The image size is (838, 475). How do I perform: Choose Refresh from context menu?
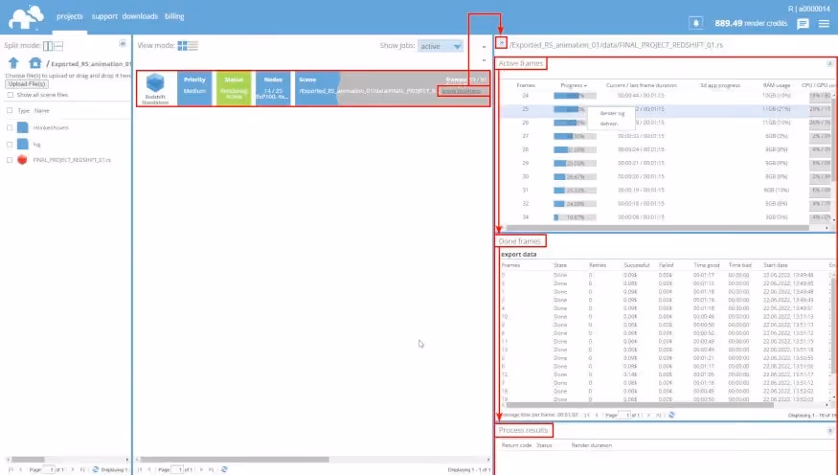click(609, 124)
